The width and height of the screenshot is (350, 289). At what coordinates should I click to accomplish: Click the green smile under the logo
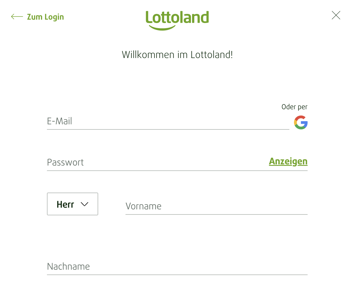[x=162, y=28]
